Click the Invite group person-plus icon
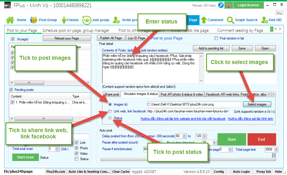287x175 pixels. [x=116, y=20]
